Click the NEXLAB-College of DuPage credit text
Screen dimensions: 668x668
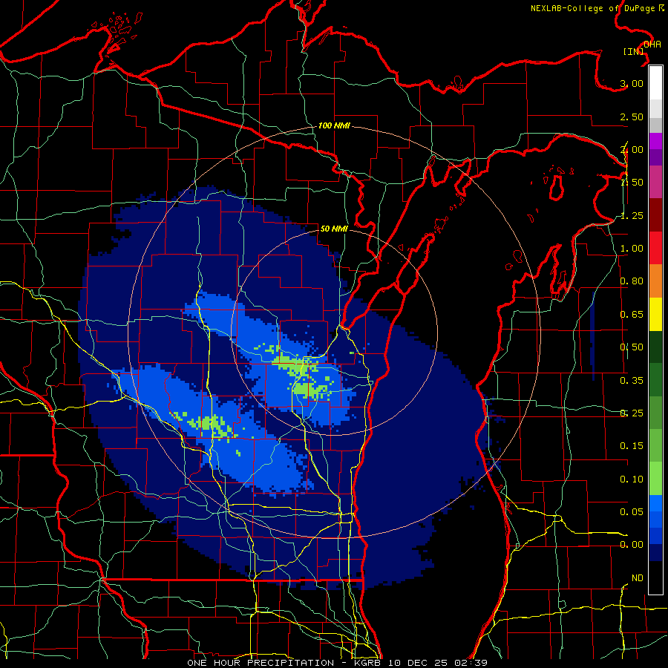pyautogui.click(x=597, y=8)
